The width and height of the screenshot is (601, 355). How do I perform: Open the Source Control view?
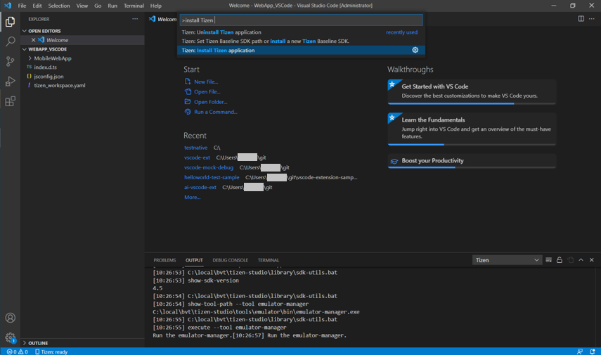pyautogui.click(x=10, y=62)
